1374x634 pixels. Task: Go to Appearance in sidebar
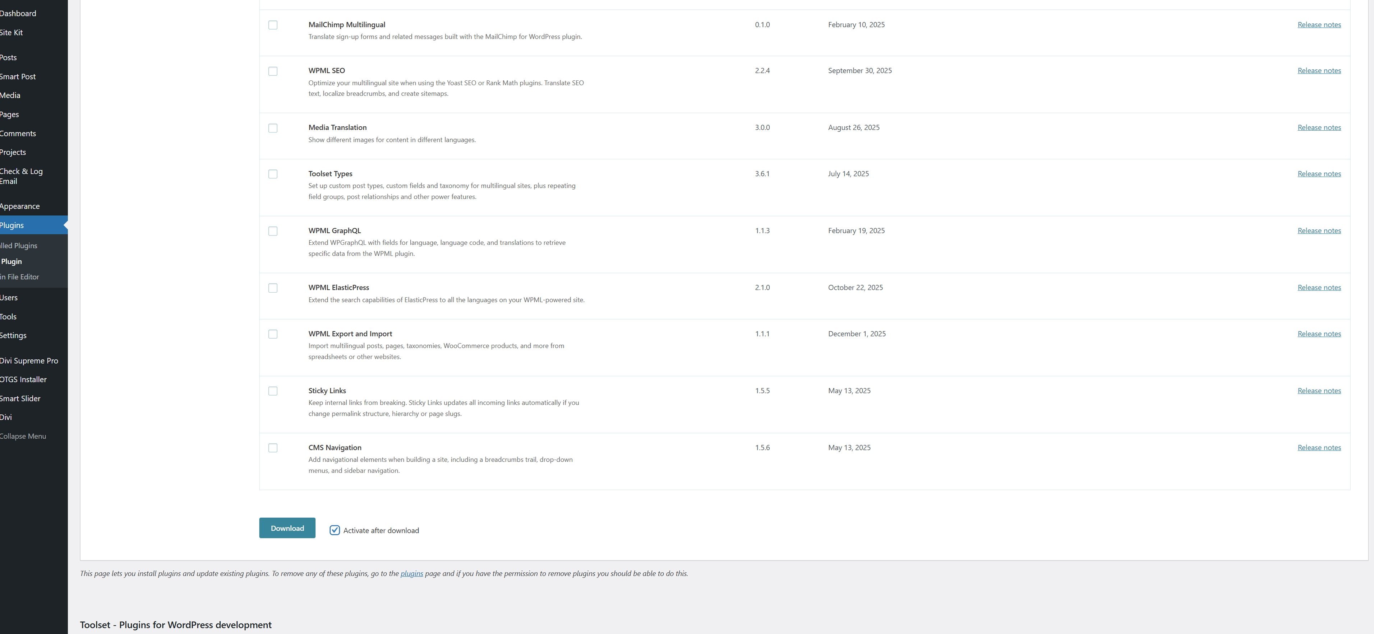click(x=20, y=206)
